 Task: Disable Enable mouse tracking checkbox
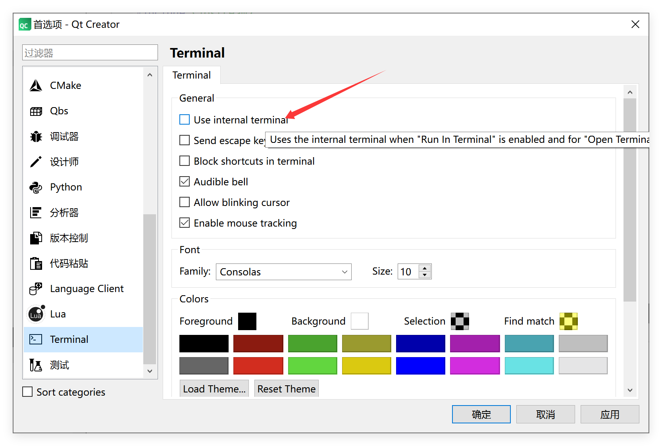point(185,223)
